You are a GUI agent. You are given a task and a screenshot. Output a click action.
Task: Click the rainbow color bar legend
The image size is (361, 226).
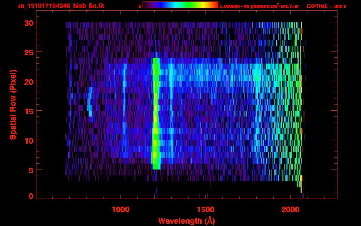180,5
